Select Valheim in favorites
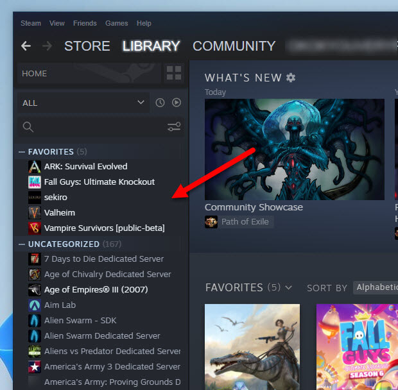This screenshot has height=390, width=398. coord(60,213)
